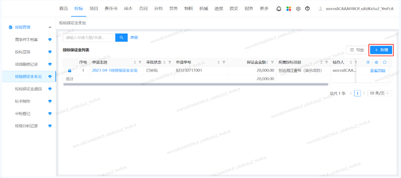
Task: Open the 更多 top menu
Action: 264,8
